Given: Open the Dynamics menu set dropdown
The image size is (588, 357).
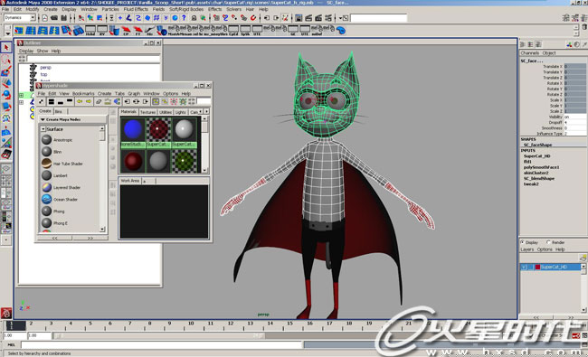Looking at the screenshot, I should (x=33, y=17).
